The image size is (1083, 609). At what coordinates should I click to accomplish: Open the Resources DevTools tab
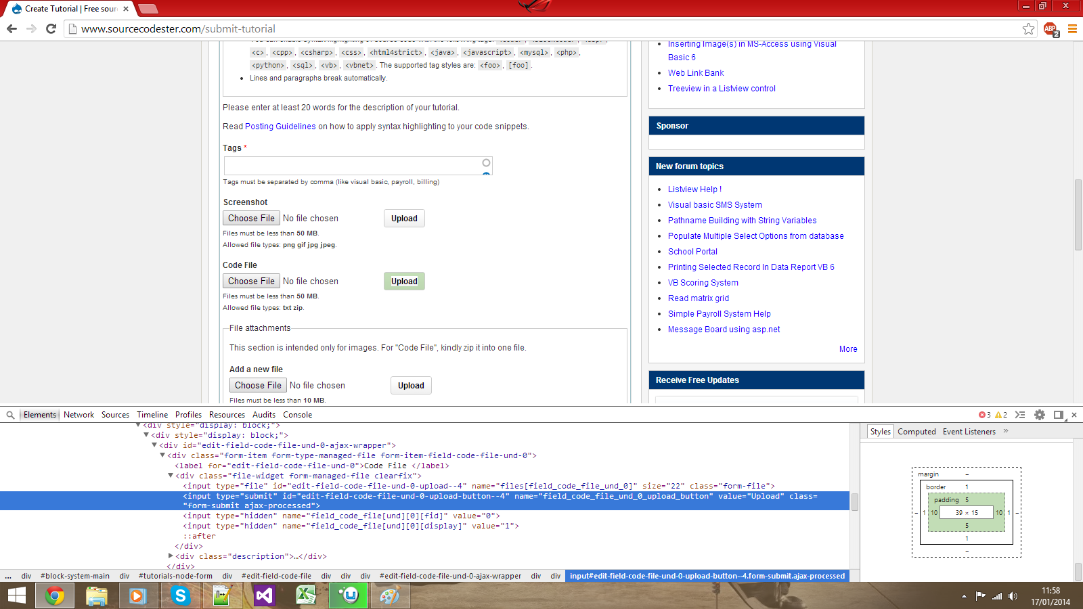point(227,415)
